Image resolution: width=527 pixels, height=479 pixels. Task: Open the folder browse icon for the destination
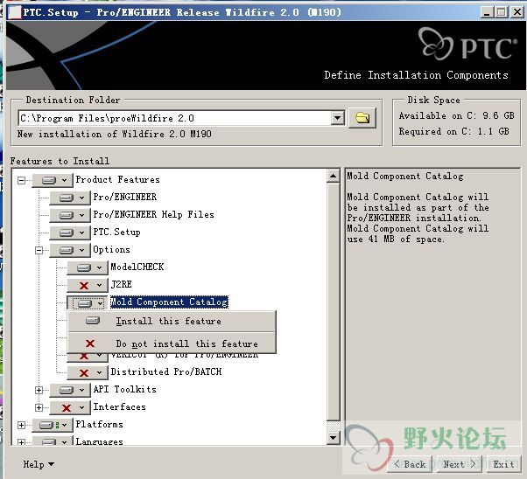[x=362, y=118]
